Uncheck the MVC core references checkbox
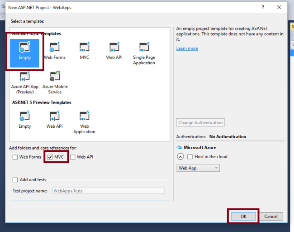The width and height of the screenshot is (294, 232). point(50,157)
